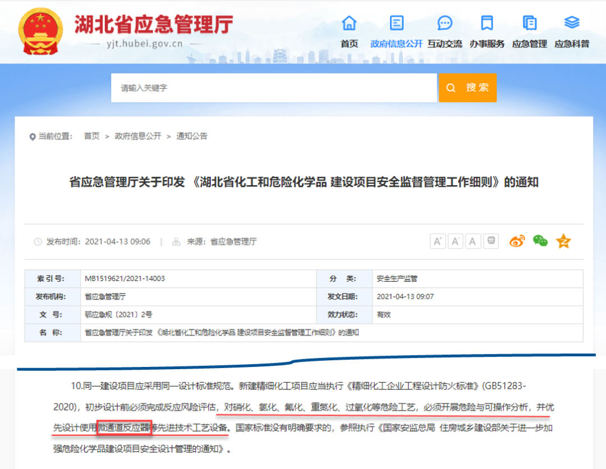Click 发文日期 value 2021-04-13 09:07

pos(405,297)
